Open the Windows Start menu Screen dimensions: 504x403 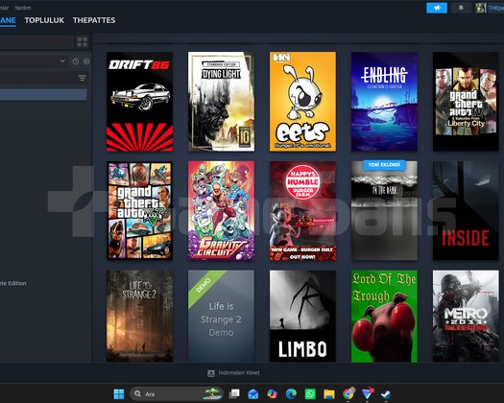(x=119, y=393)
